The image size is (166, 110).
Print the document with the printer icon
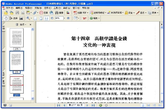point(23,13)
